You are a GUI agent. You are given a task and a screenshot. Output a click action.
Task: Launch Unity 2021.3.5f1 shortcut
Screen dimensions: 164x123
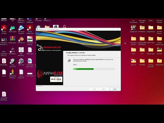click(13, 63)
